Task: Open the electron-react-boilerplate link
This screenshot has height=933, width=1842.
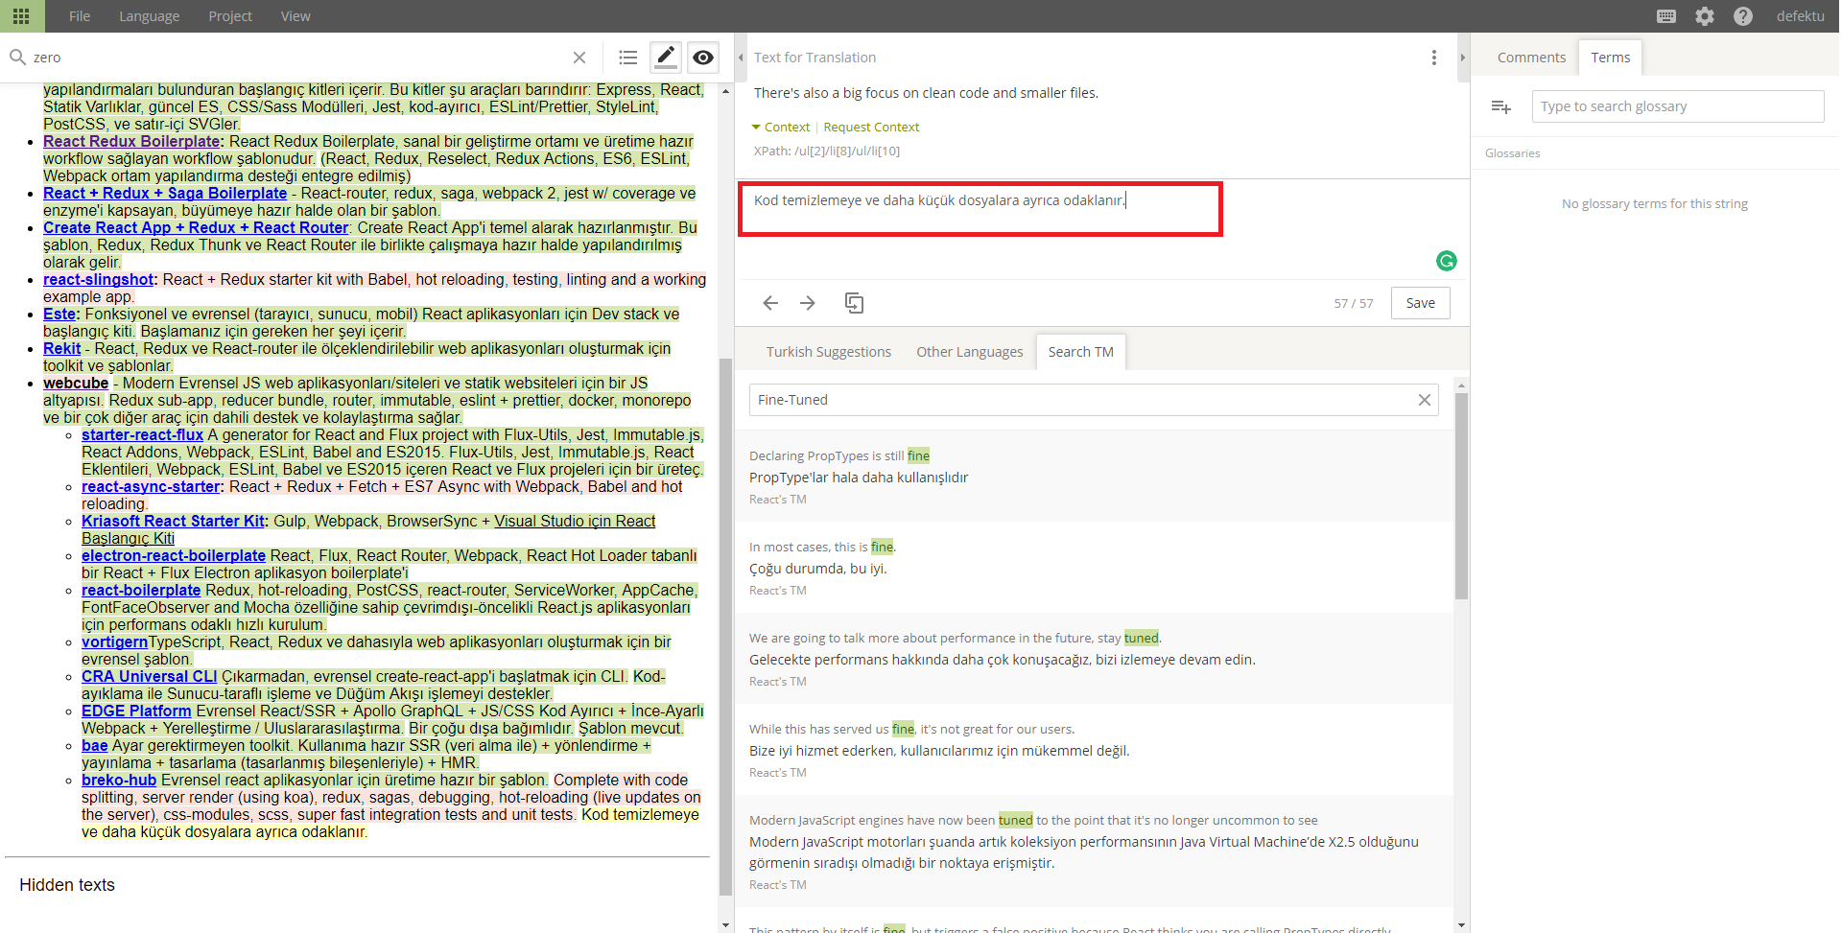Action: (x=174, y=556)
